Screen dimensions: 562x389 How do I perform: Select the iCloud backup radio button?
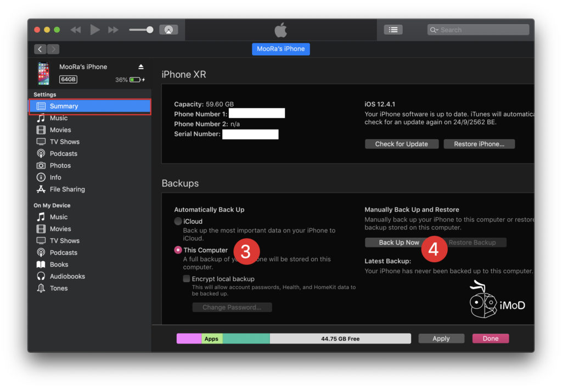(178, 221)
